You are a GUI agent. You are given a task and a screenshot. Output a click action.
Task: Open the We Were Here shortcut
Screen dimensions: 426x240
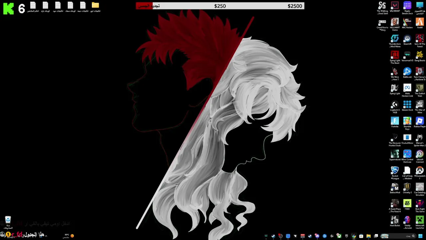(x=395, y=74)
